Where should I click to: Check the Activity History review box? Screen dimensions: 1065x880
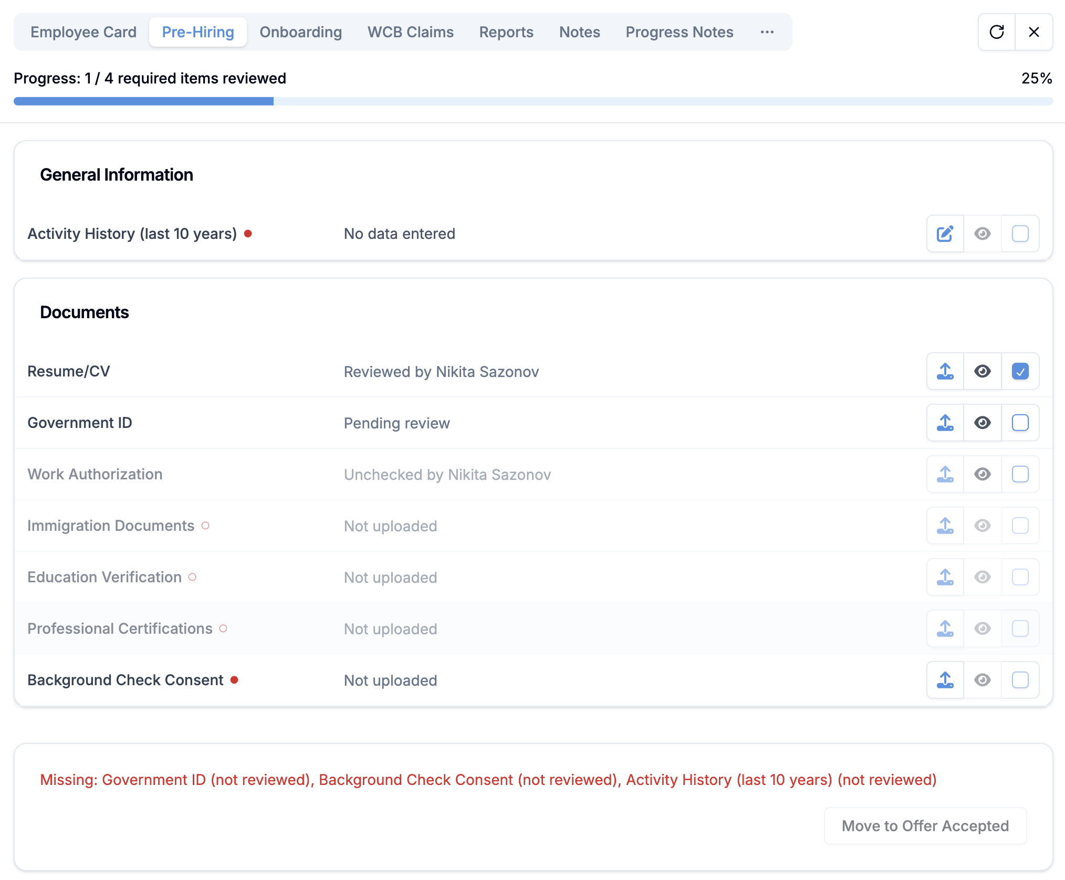(1020, 234)
